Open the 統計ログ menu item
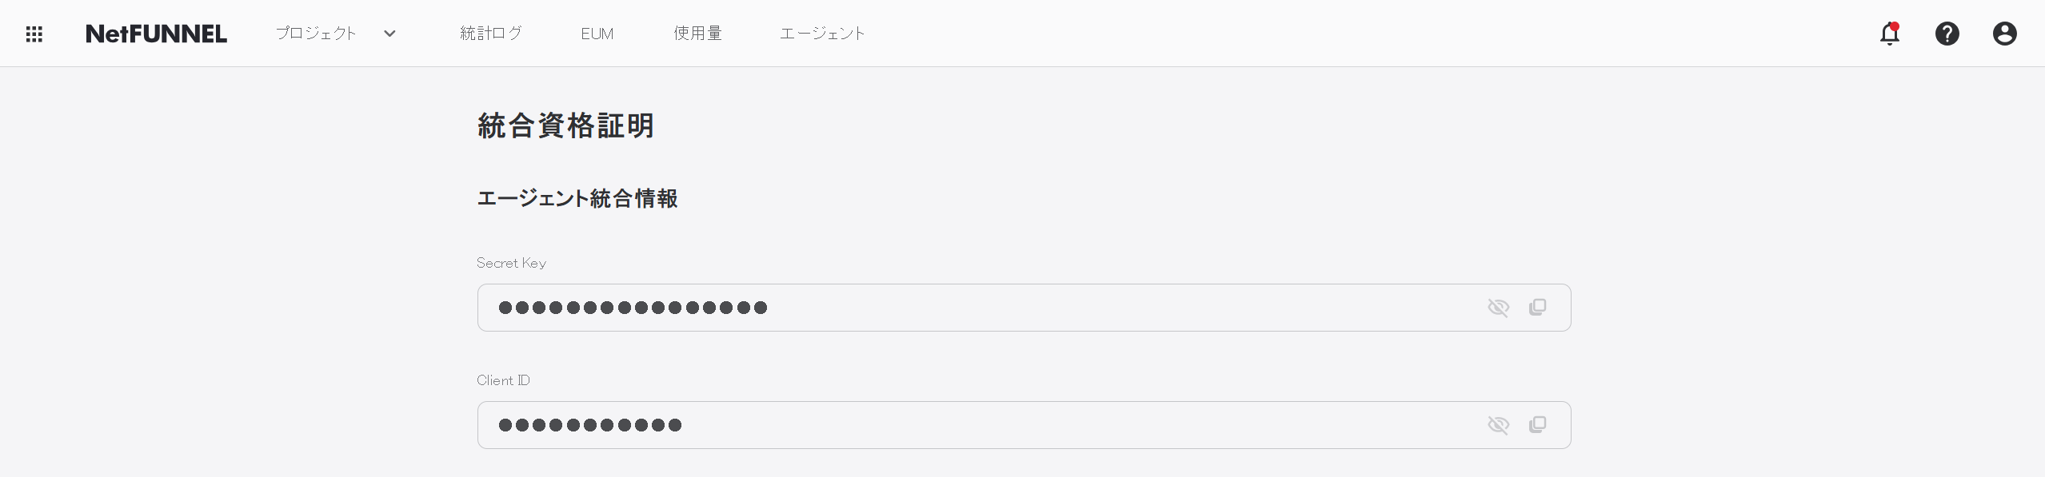The width and height of the screenshot is (2045, 477). 491,34
